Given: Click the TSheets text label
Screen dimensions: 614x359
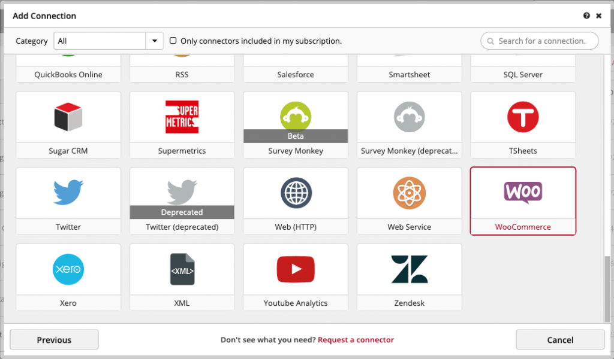Looking at the screenshot, I should click(523, 151).
